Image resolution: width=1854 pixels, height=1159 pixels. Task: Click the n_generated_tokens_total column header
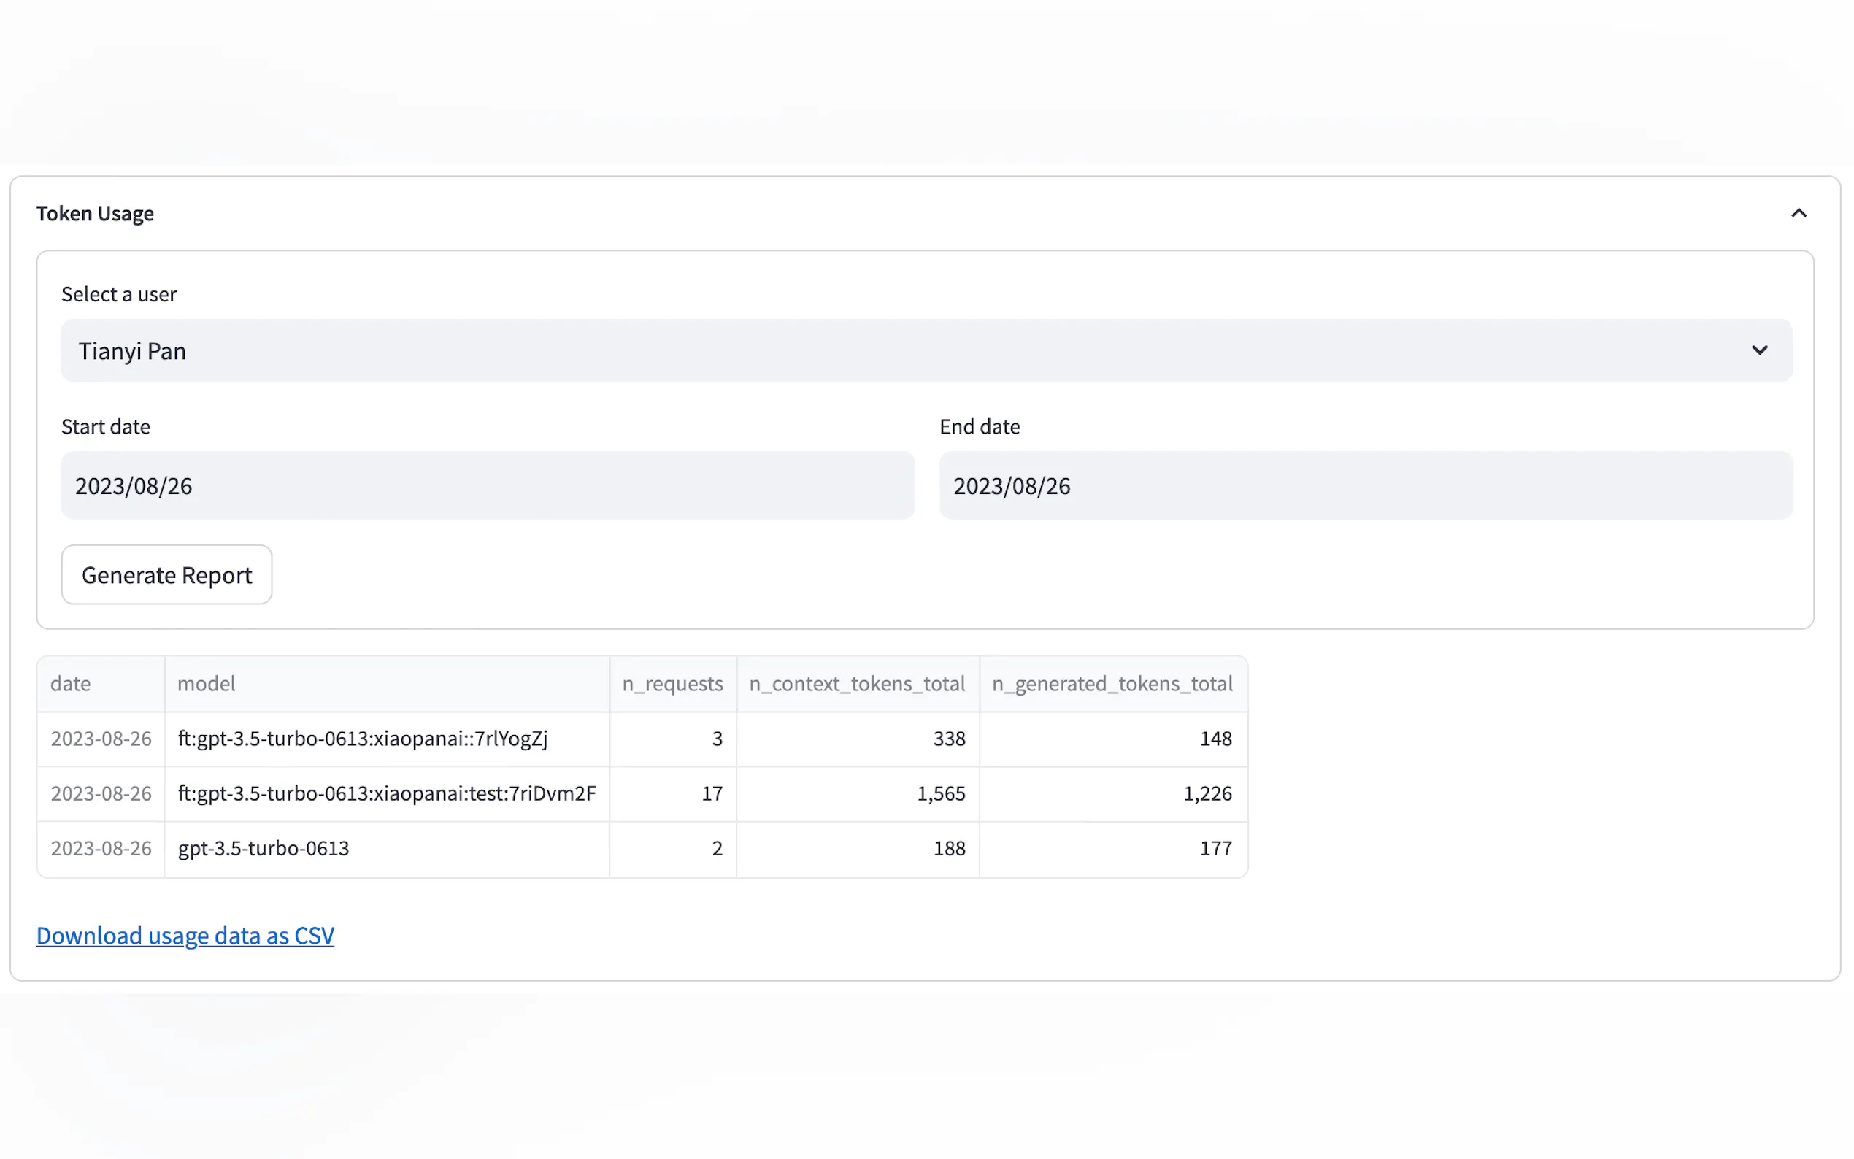click(1112, 683)
